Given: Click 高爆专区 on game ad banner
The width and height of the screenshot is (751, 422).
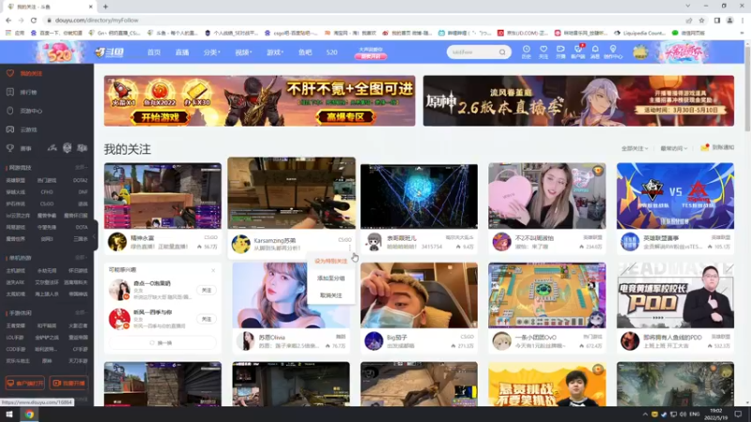Looking at the screenshot, I should [x=345, y=116].
